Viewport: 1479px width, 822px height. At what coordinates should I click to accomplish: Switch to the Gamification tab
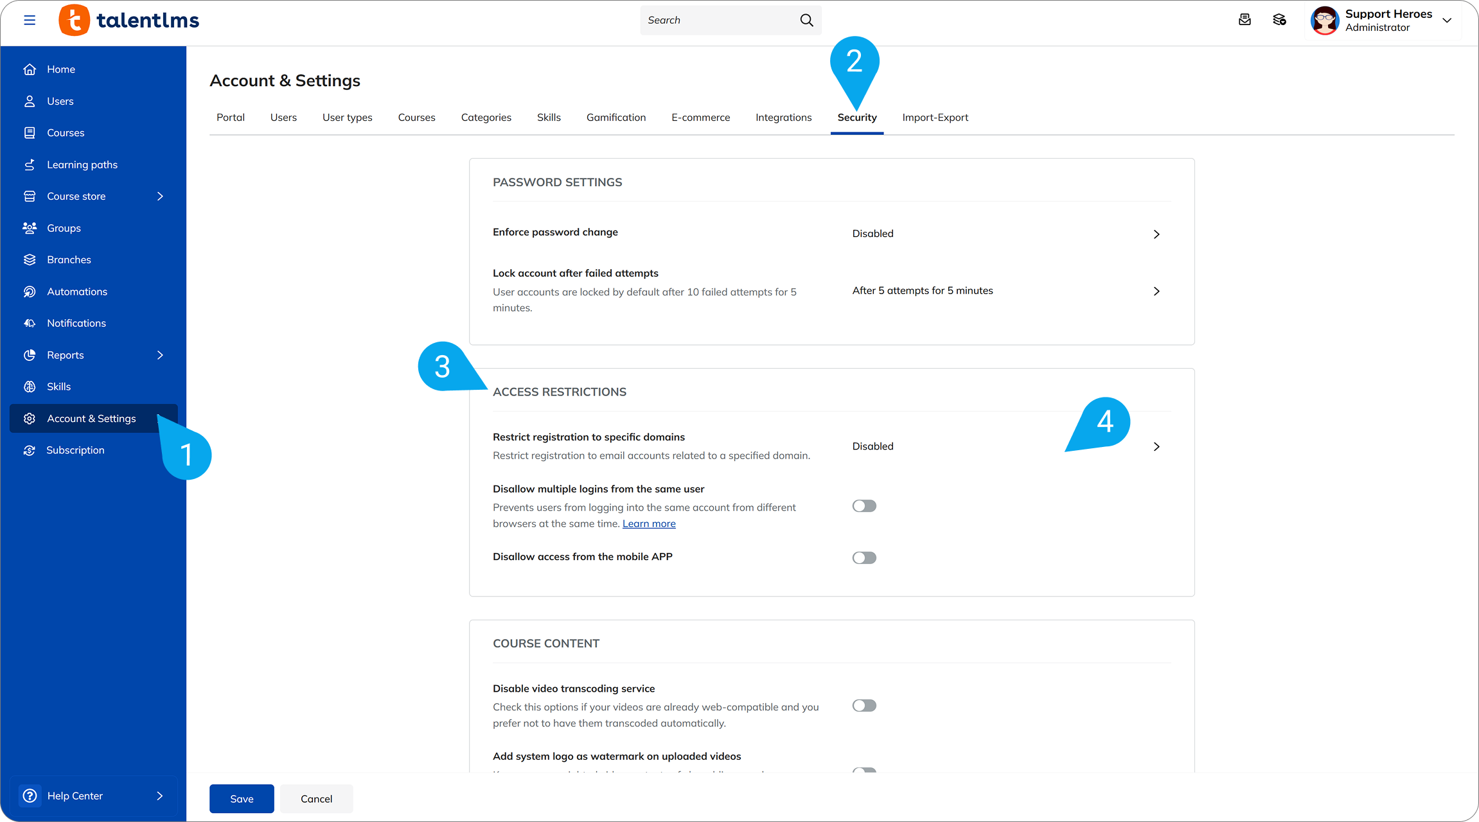[616, 117]
